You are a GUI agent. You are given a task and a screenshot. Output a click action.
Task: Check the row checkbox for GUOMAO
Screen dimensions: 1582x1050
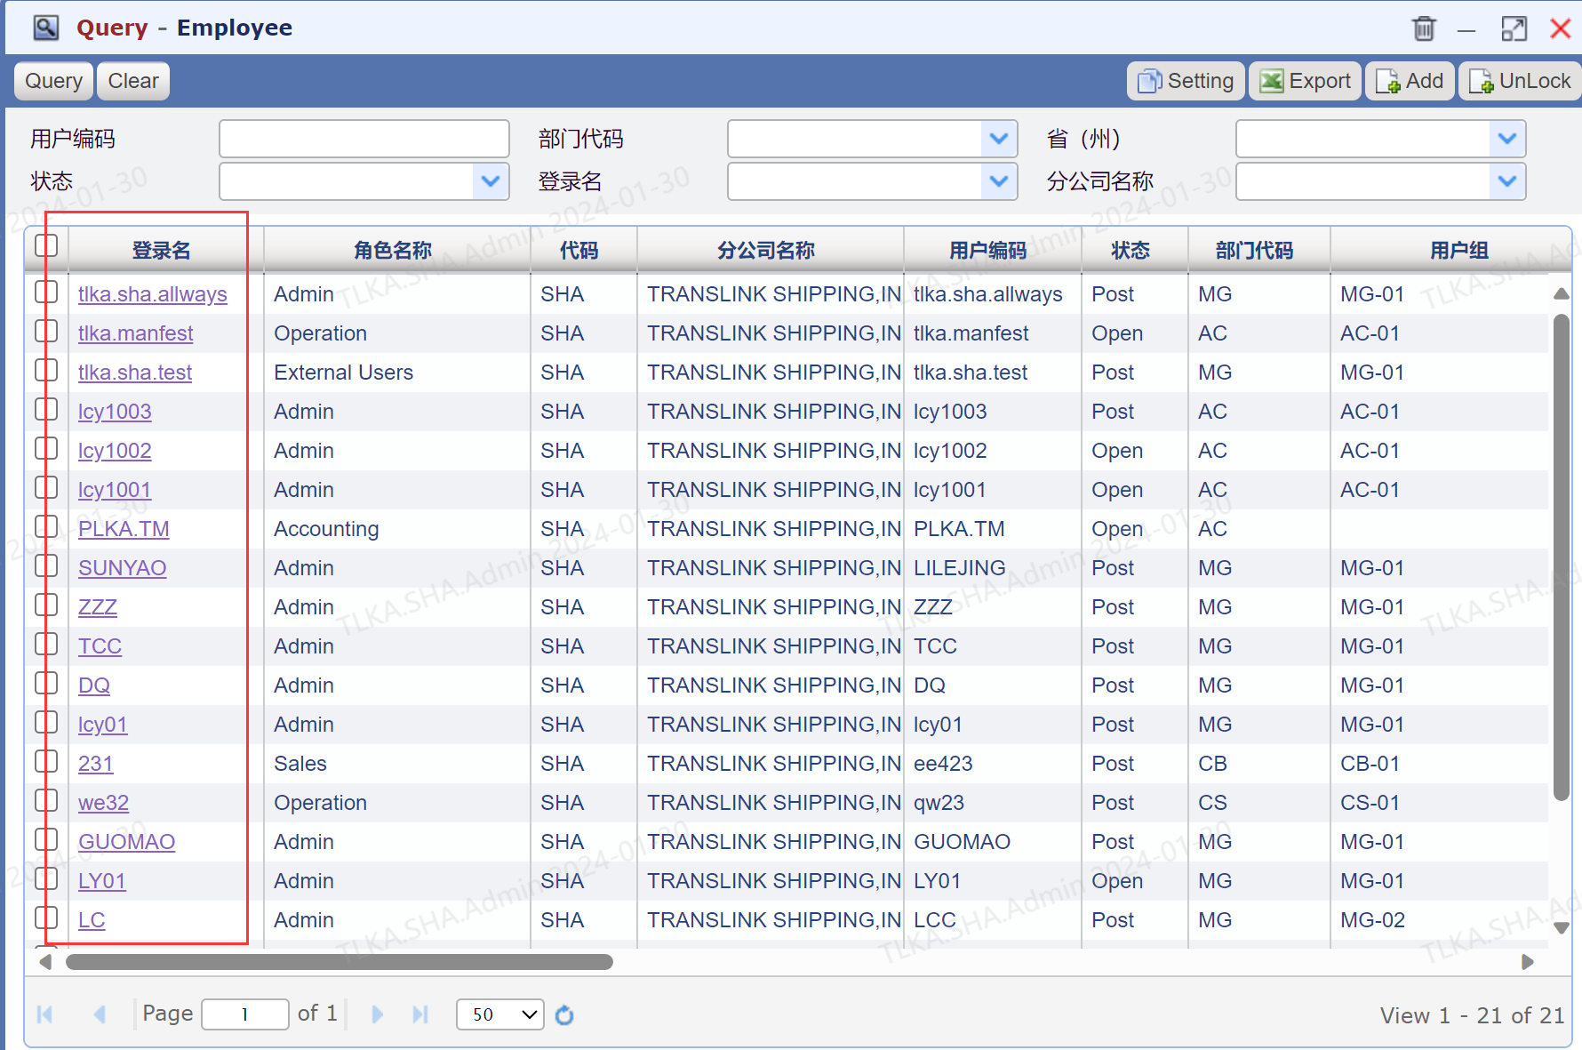click(x=46, y=839)
